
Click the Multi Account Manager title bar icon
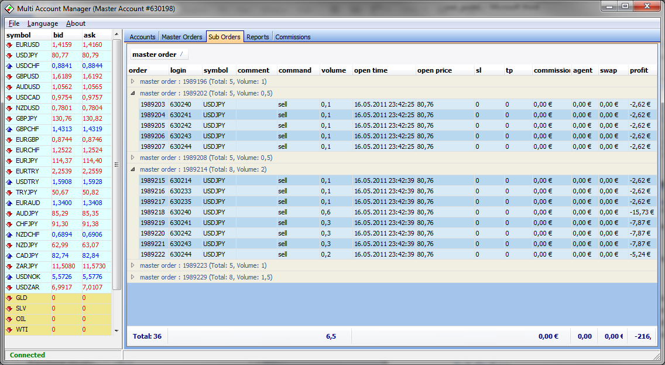pyautogui.click(x=9, y=8)
